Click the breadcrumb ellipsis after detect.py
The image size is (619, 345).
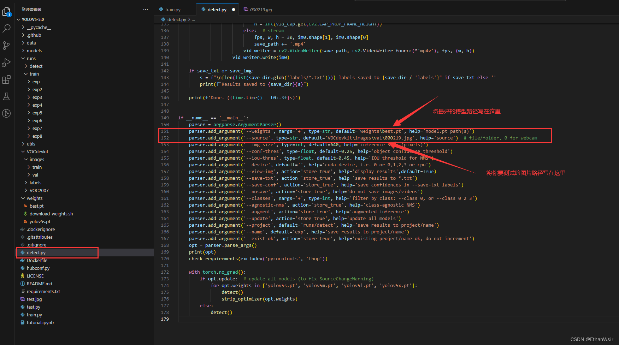point(193,20)
